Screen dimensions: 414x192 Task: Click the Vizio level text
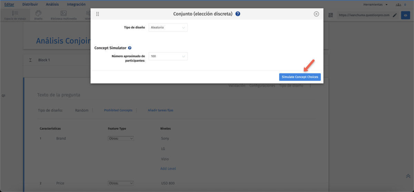[165, 159]
